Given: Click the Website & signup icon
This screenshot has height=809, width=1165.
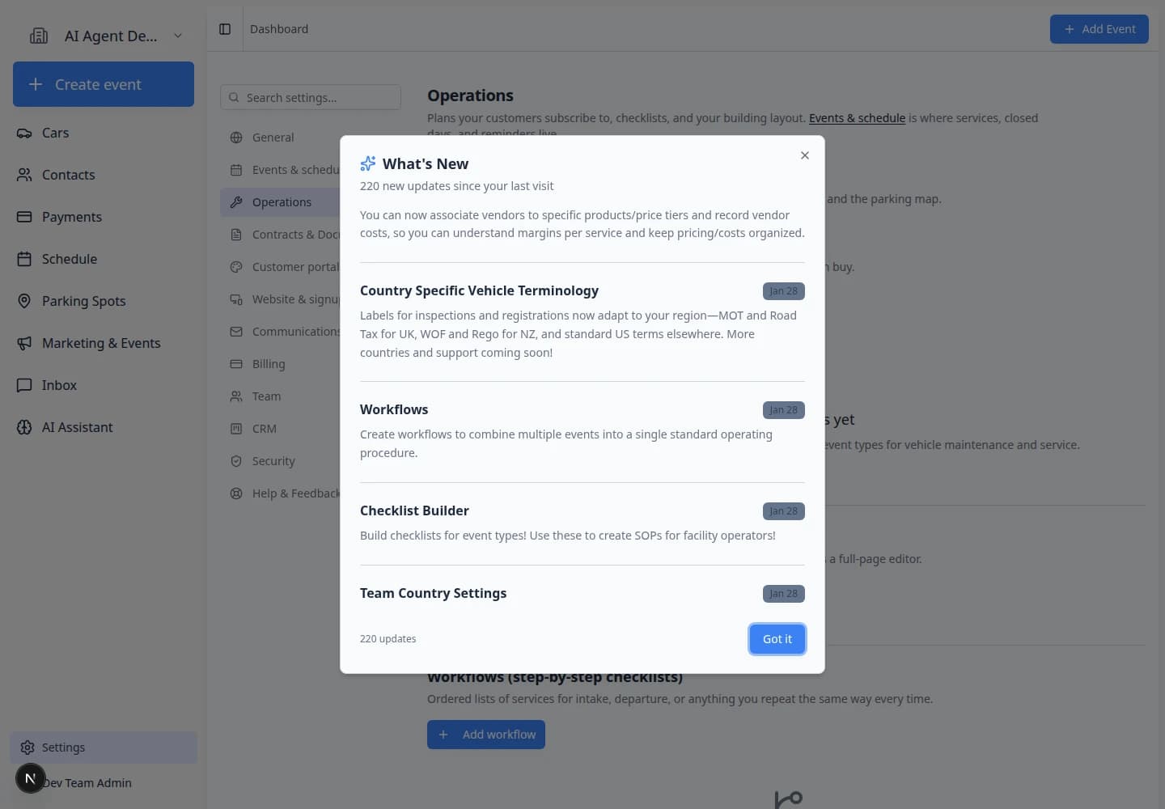Looking at the screenshot, I should pyautogui.click(x=236, y=299).
